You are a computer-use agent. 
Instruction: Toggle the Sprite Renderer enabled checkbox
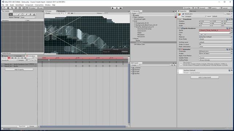pyautogui.click(x=182, y=28)
